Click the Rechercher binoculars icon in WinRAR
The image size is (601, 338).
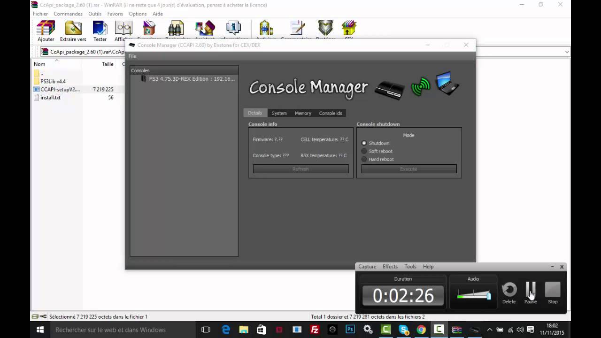(x=176, y=29)
